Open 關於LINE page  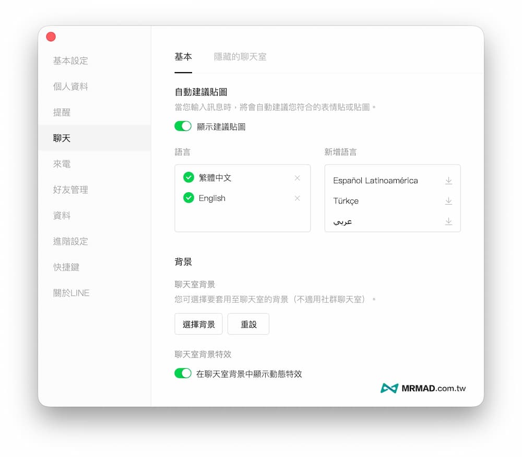[x=71, y=293]
